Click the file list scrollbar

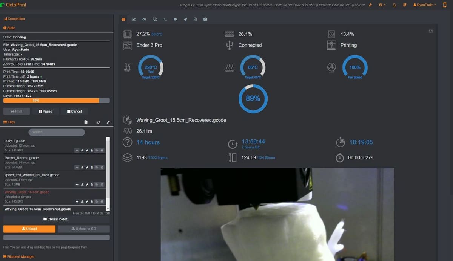(108, 174)
